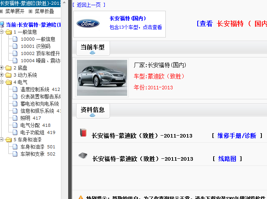Image resolution: width=267 pixels, height=199 pixels.
Task: Click document icon for 仪表装置和警告系统
Action: pyautogui.click(x=15, y=97)
